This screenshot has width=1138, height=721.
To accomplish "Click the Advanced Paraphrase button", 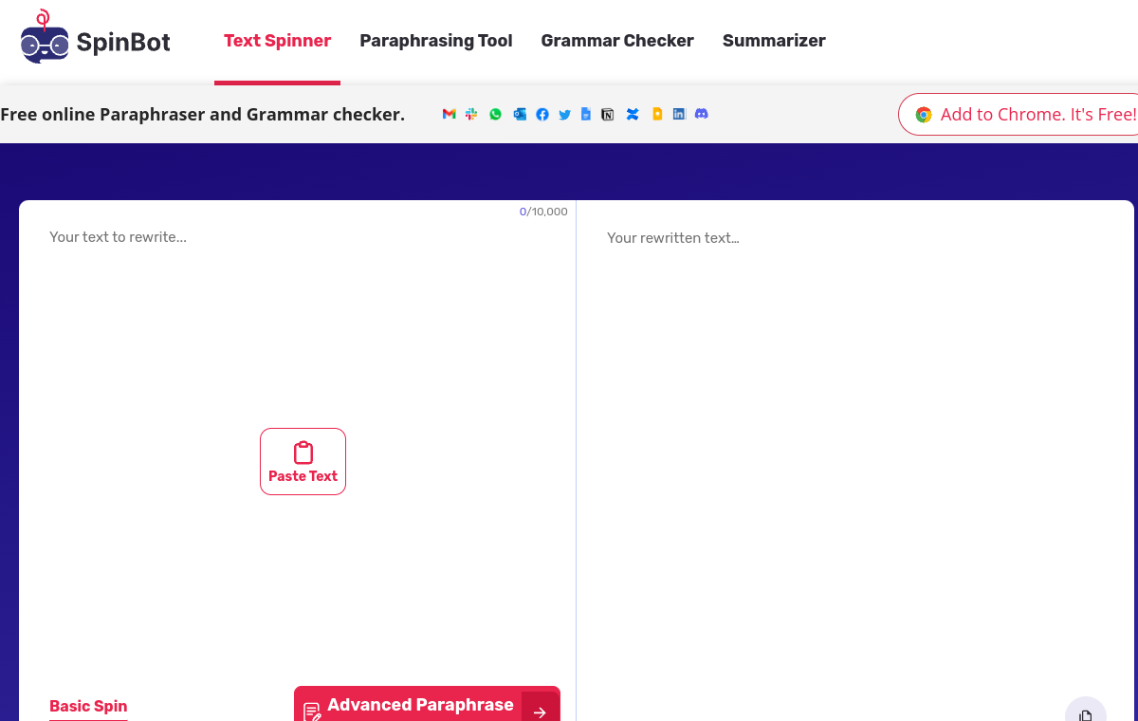I will coord(427,705).
